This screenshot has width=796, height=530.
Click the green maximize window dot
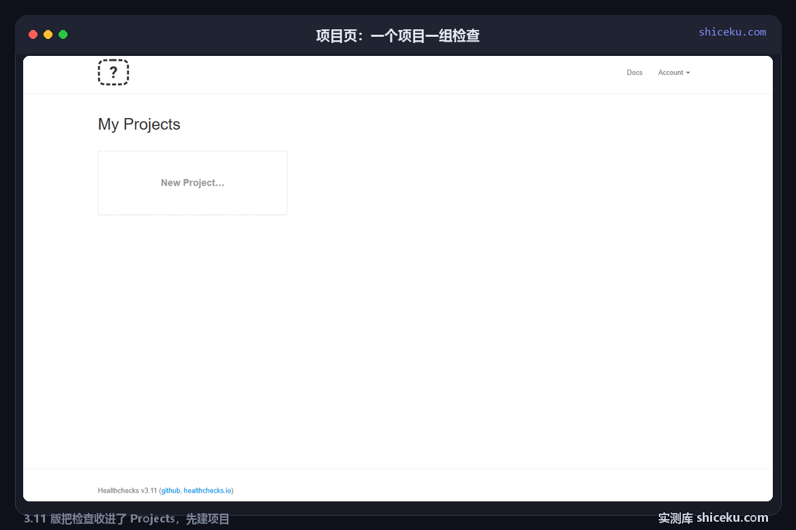tap(63, 35)
